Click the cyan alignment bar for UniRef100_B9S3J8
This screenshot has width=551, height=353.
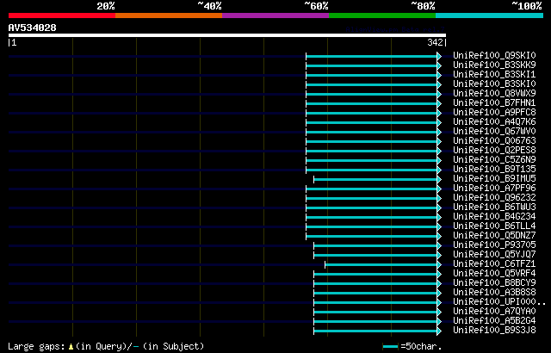pos(375,331)
